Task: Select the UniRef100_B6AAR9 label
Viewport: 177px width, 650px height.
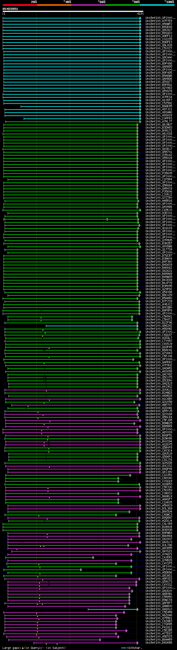Action: 159,640
